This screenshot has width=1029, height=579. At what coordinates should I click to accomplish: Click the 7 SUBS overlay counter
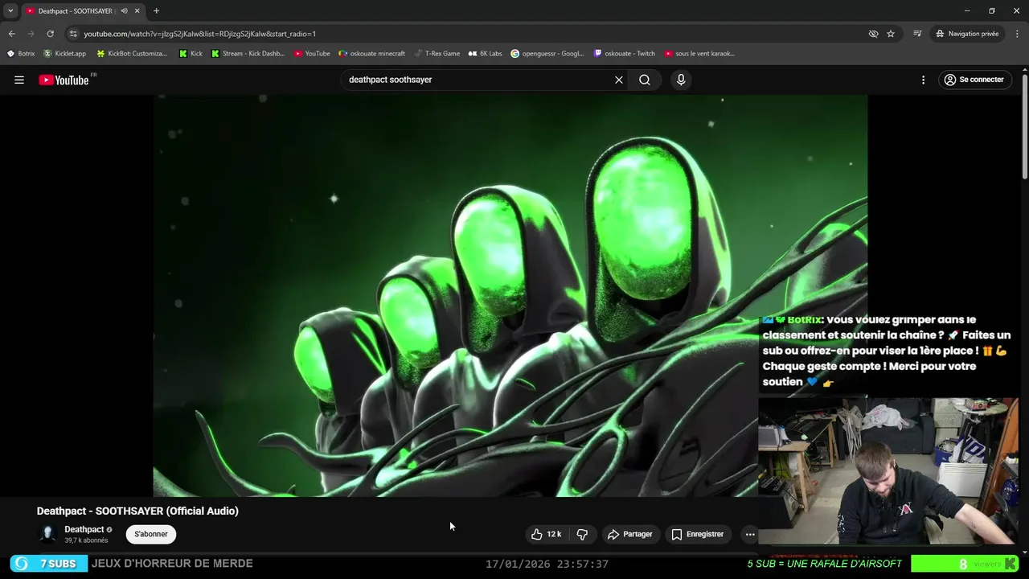coord(48,564)
